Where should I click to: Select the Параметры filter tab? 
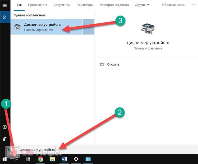coord(85,5)
